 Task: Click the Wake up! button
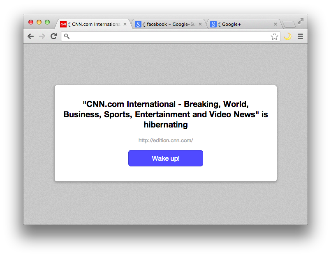tap(166, 158)
